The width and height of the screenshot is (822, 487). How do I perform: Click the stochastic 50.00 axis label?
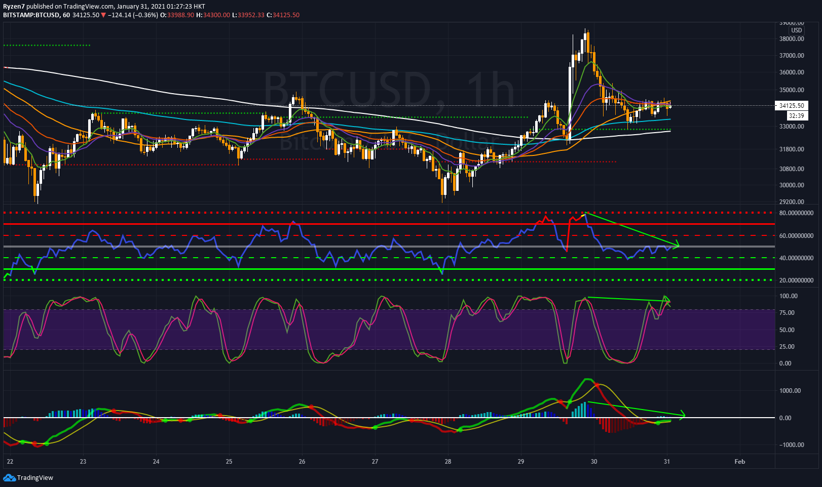coord(787,330)
